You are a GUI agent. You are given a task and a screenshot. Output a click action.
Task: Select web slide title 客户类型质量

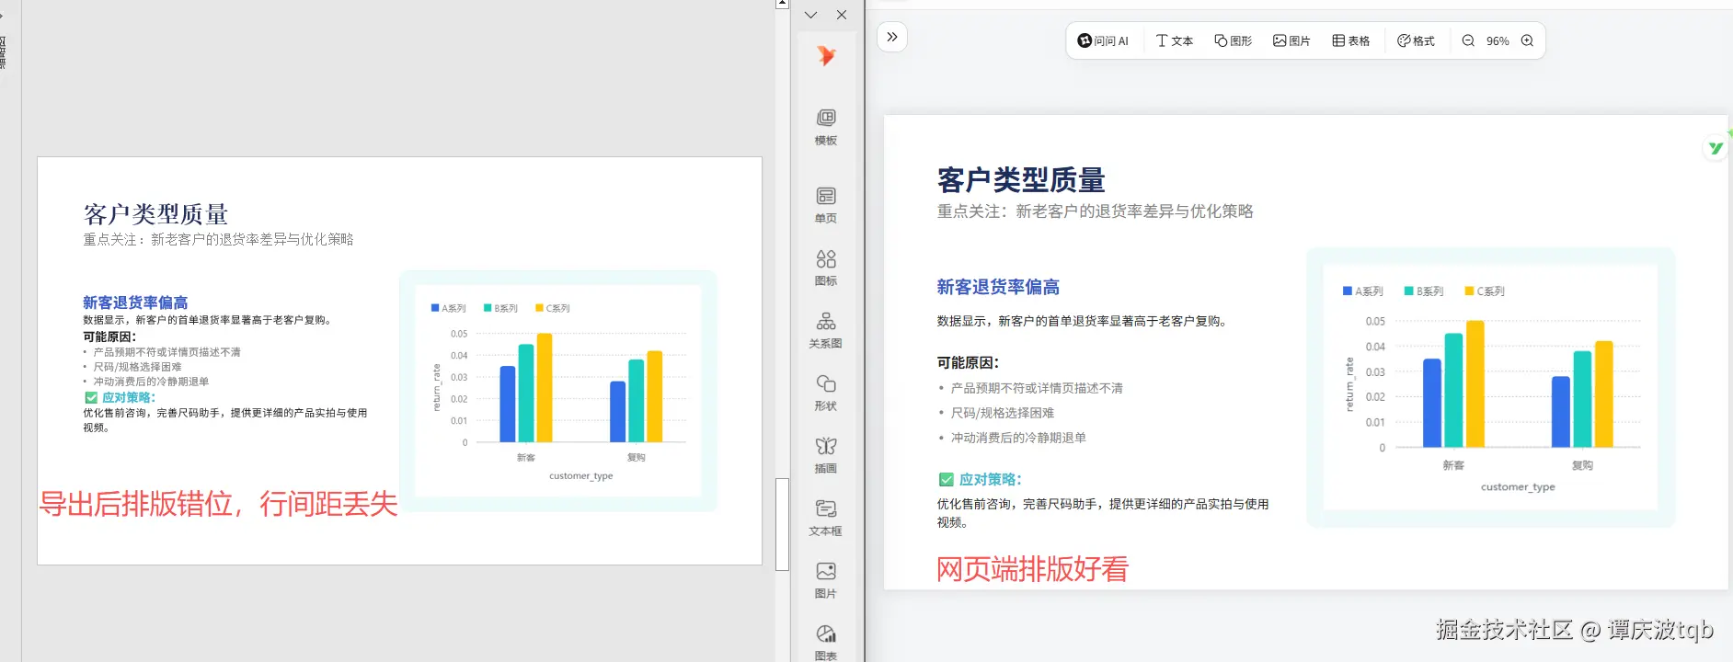tap(1021, 179)
